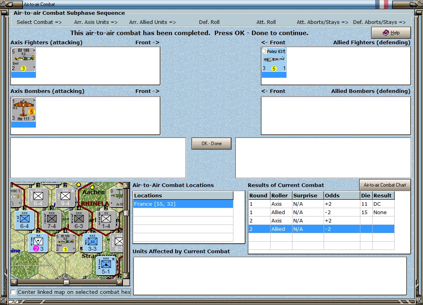Click the blue 6-4 V Inf corps on map

pos(25,220)
